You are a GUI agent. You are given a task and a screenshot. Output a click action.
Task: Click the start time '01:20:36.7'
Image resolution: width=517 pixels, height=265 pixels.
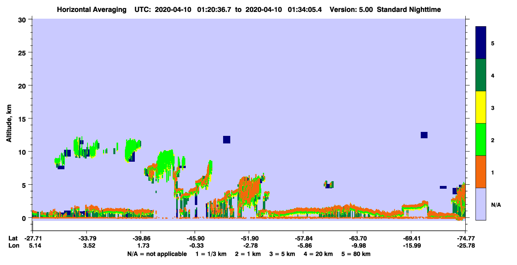[x=213, y=10]
